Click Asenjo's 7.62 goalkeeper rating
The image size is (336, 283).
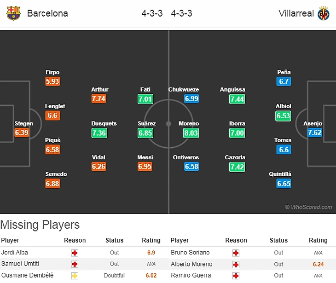coord(315,133)
